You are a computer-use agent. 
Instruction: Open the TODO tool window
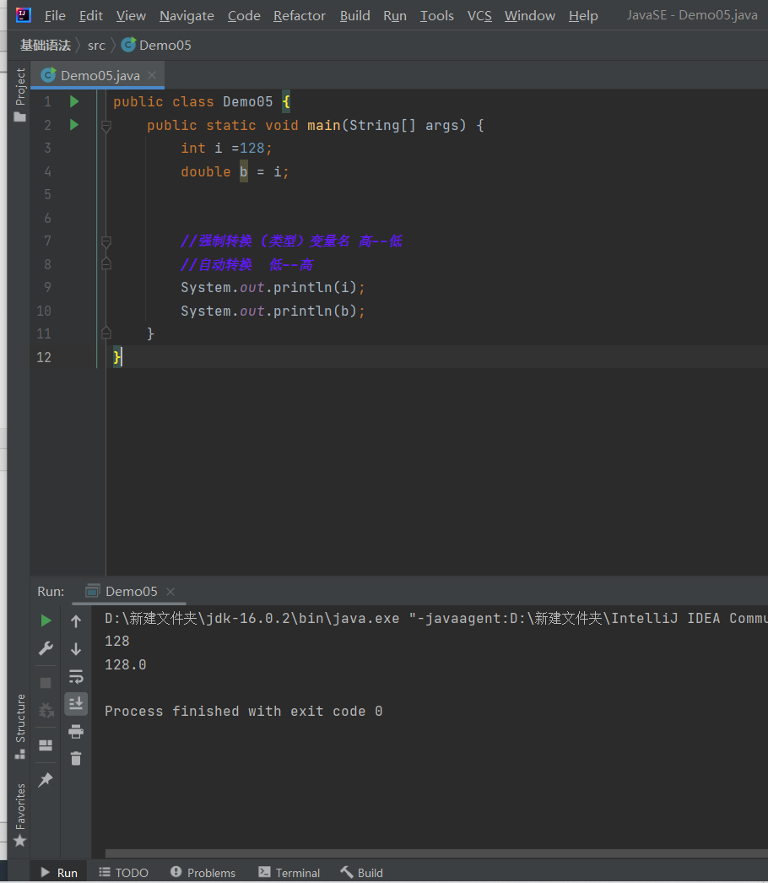point(124,872)
